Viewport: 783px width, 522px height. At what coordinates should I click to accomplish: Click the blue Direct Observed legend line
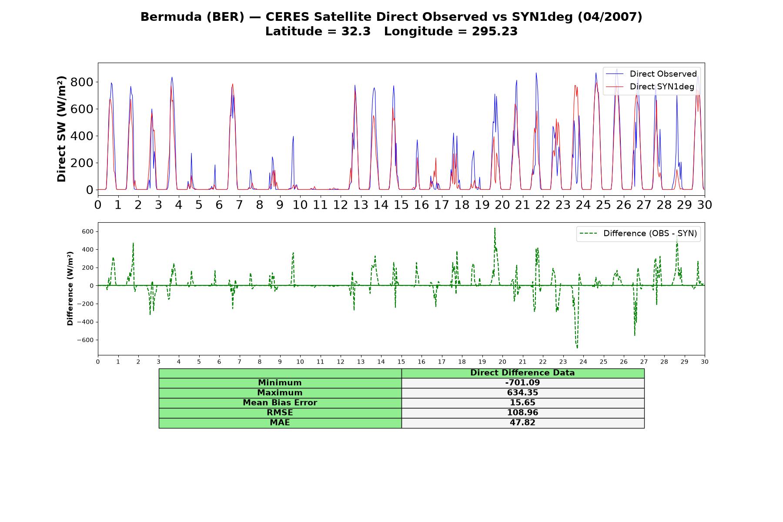[x=614, y=74]
